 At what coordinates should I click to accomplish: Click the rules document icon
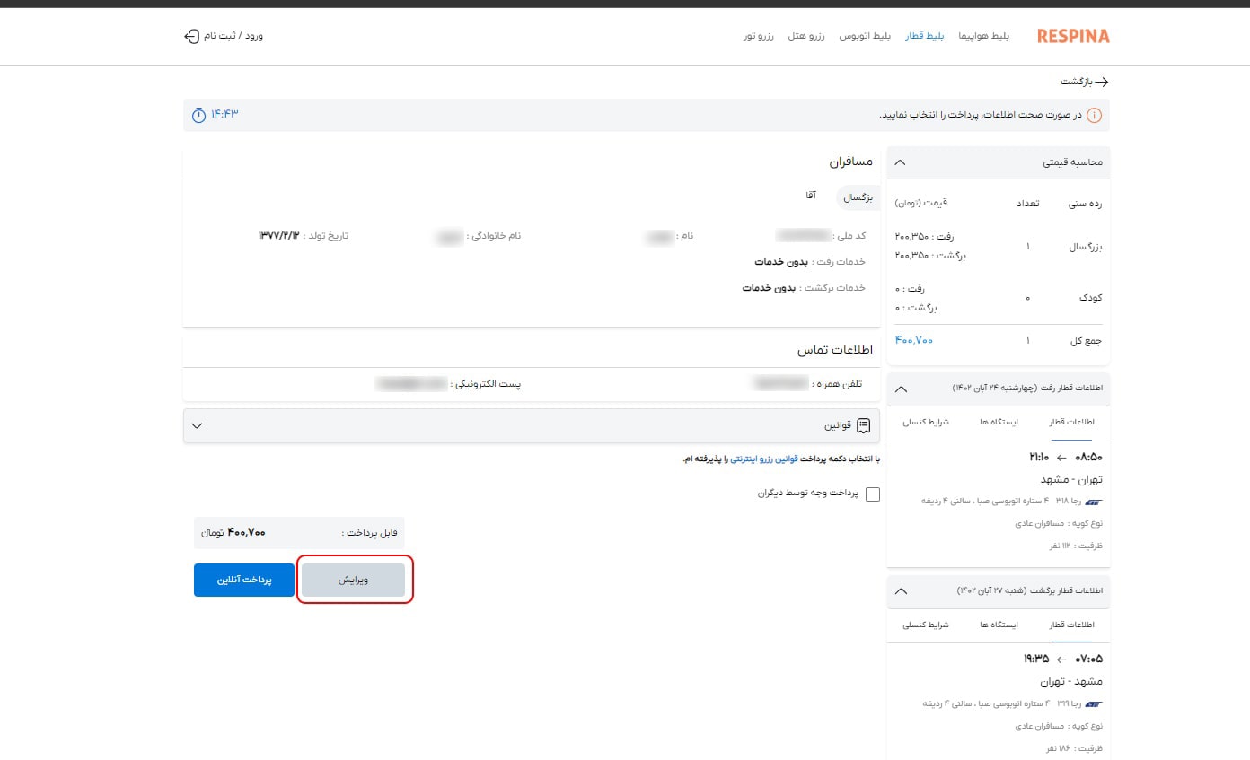pos(864,425)
